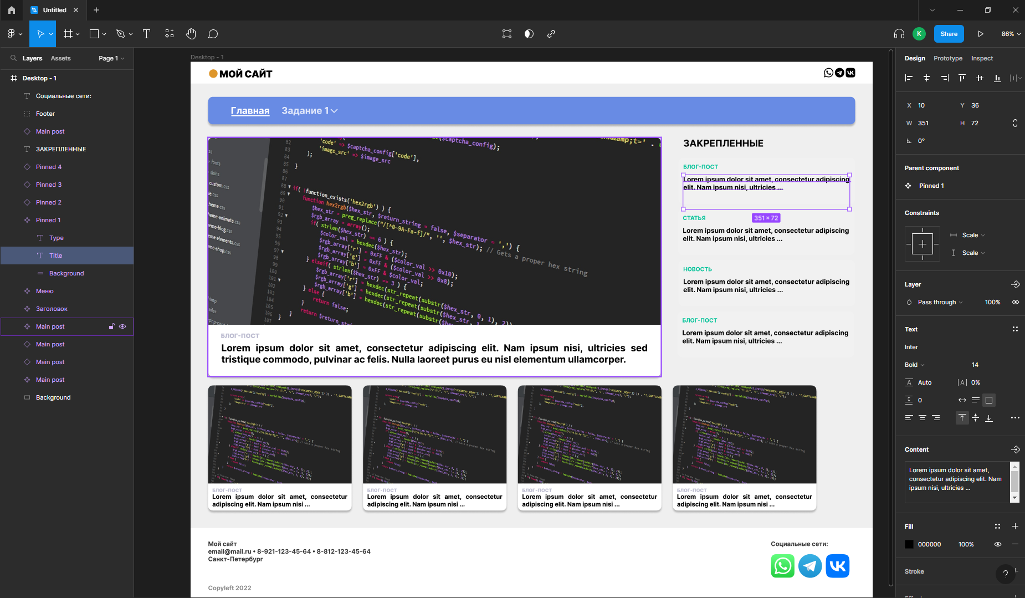Open the Resources tool in toolbar
The width and height of the screenshot is (1025, 598).
170,34
